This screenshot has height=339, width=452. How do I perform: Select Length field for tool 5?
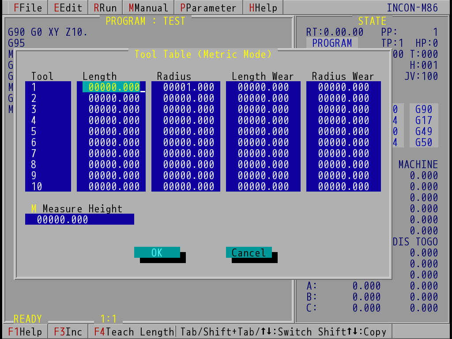coord(111,131)
